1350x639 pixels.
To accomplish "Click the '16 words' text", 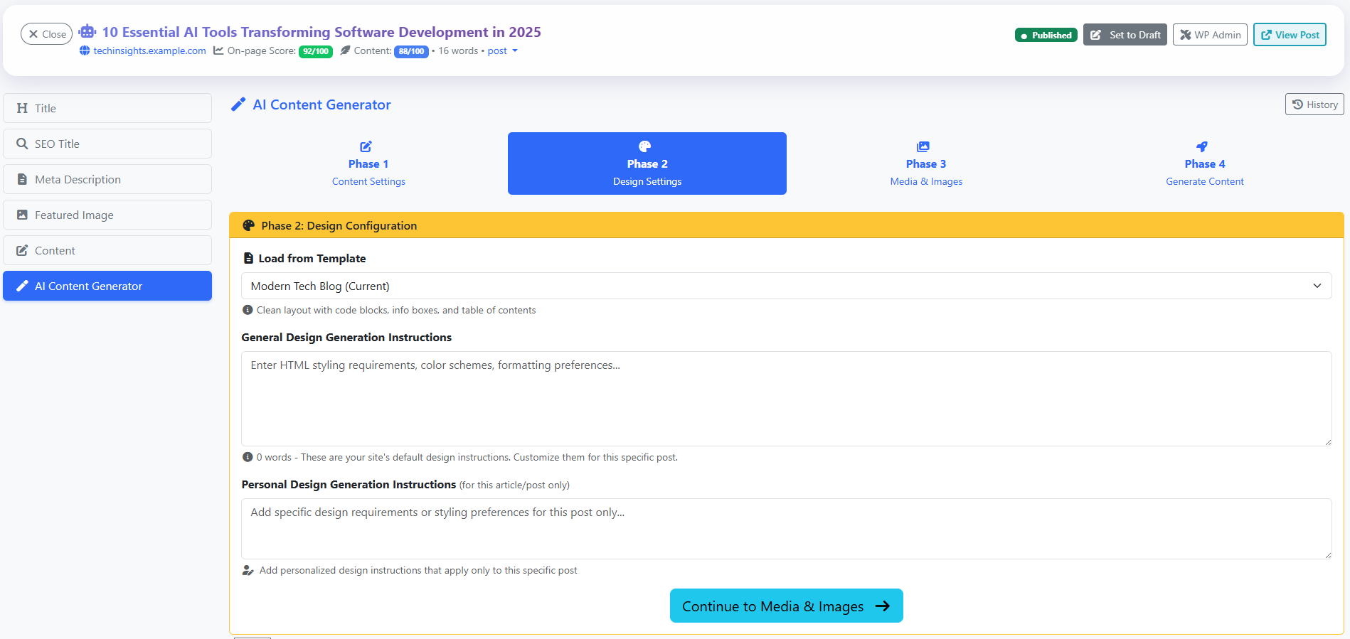I will coord(458,50).
